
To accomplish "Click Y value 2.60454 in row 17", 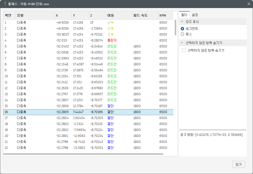I will [x=79, y=118].
